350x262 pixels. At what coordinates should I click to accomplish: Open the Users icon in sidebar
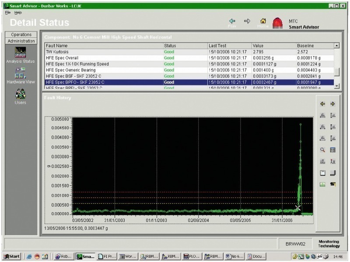pyautogui.click(x=21, y=94)
